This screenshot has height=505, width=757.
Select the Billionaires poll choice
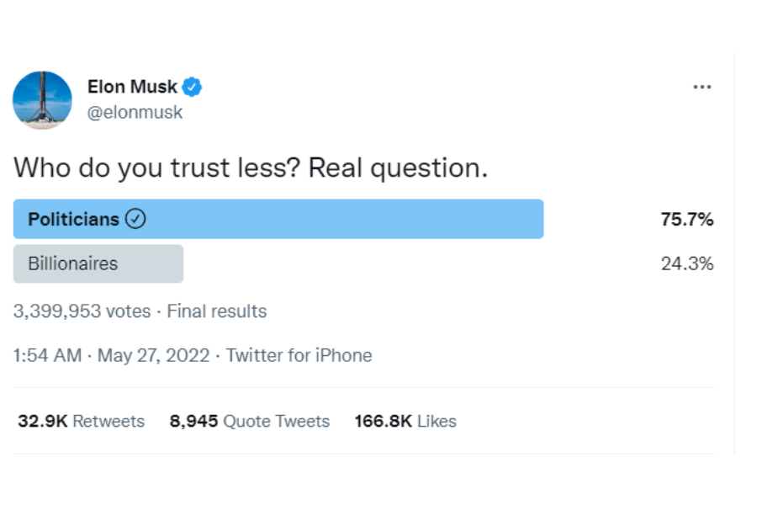[x=97, y=263]
